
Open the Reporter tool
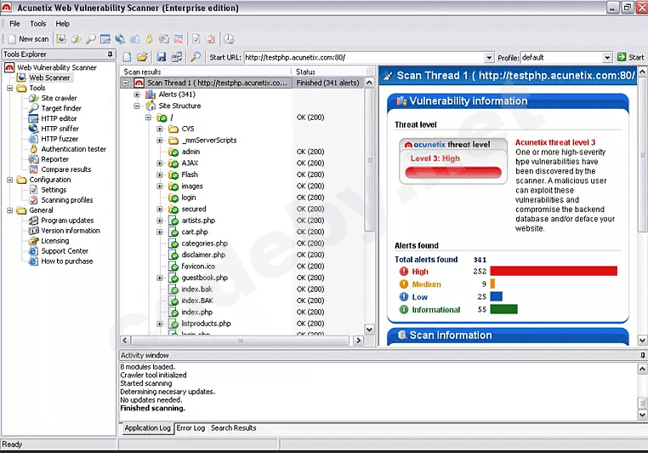tap(54, 159)
